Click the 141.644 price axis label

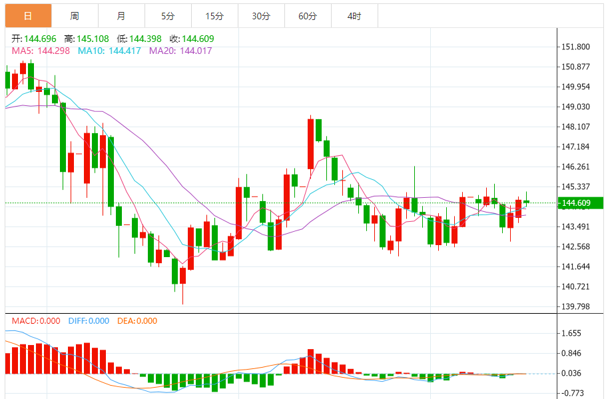coord(576,266)
